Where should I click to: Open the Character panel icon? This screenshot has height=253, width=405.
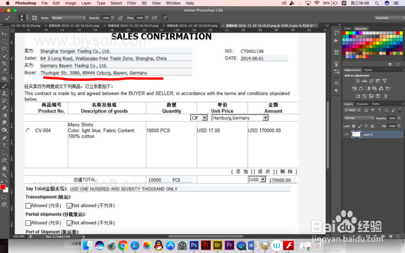tap(336, 83)
